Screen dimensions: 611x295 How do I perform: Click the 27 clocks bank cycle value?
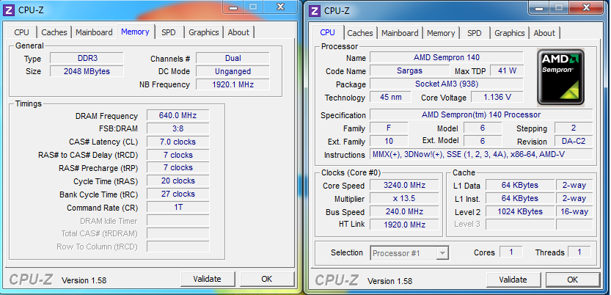pyautogui.click(x=178, y=194)
